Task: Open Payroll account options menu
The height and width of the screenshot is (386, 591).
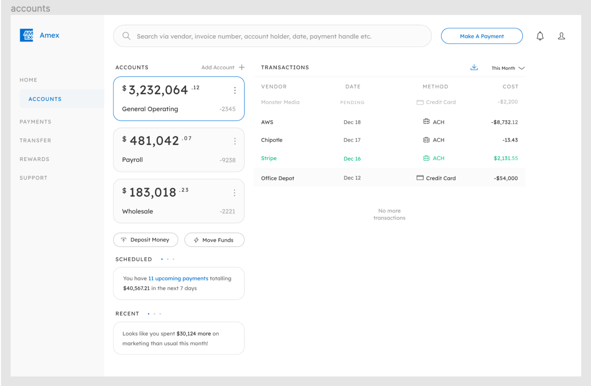Action: (235, 141)
